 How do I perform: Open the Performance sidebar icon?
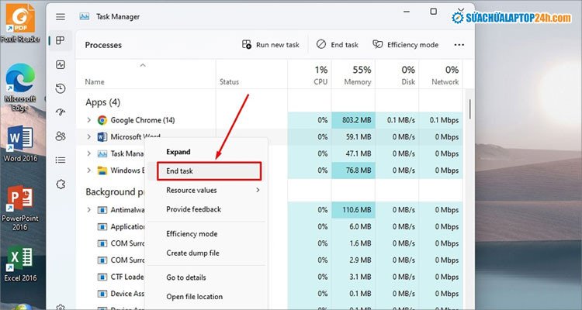[x=61, y=65]
